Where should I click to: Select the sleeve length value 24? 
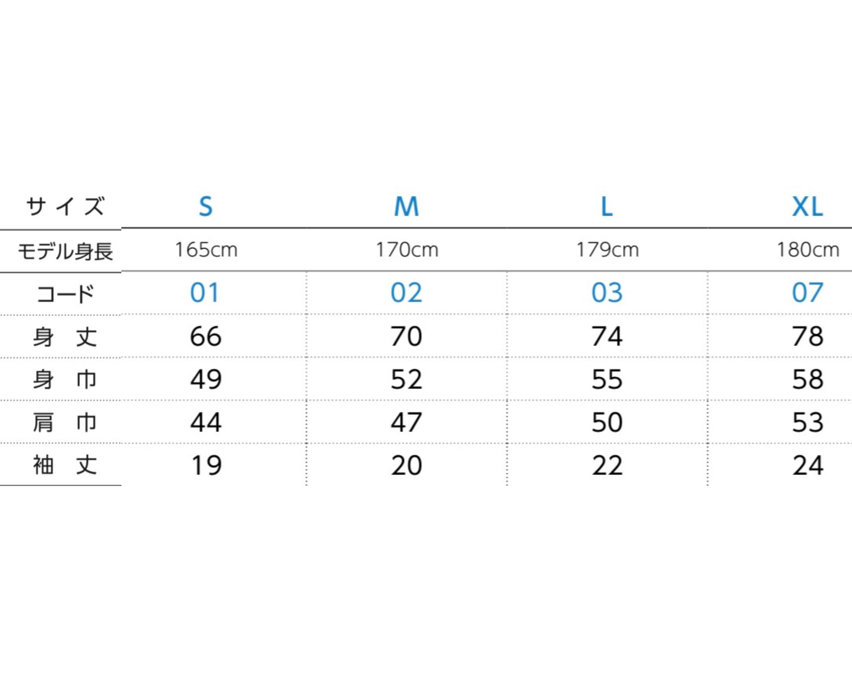[x=808, y=465]
